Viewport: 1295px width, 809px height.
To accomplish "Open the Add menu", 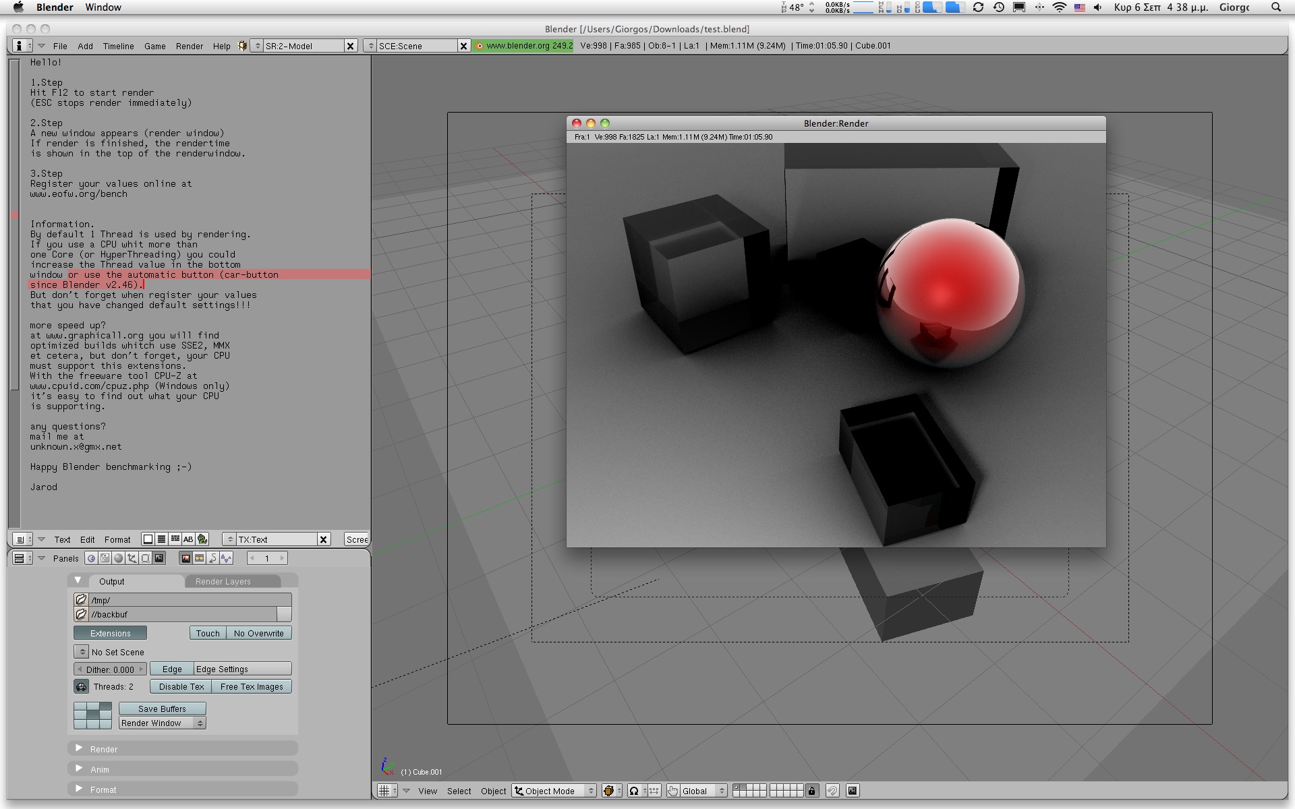I will point(85,46).
